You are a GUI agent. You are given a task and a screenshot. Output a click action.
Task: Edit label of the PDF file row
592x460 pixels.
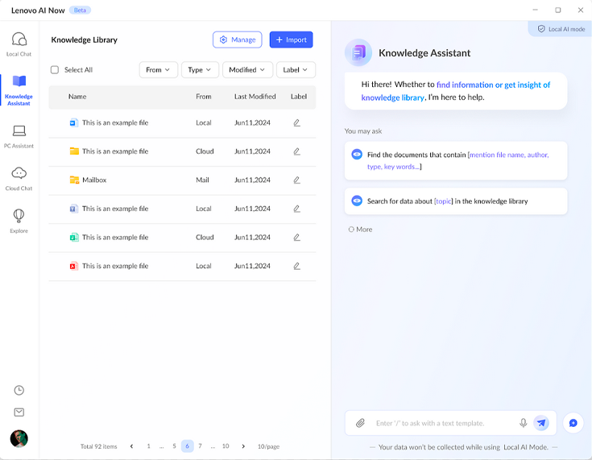pos(296,267)
